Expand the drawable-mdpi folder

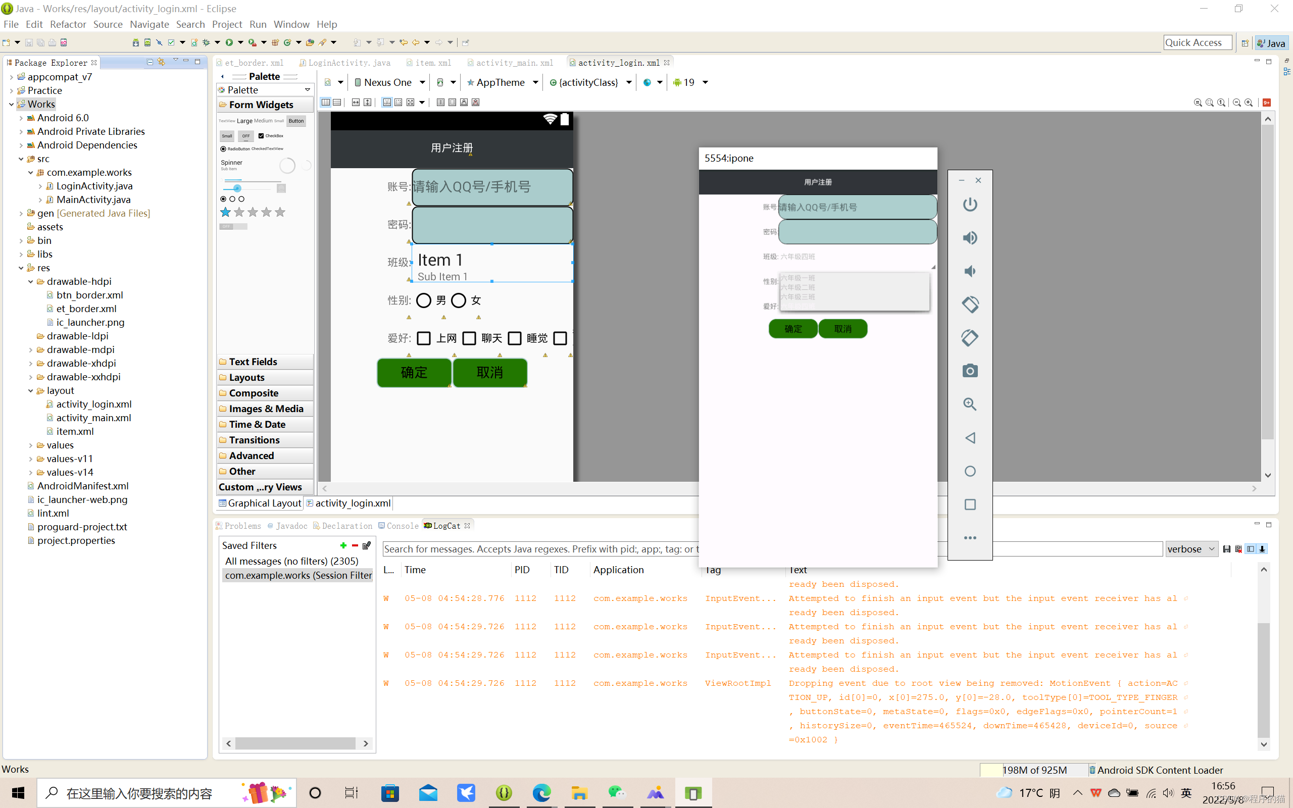click(30, 349)
